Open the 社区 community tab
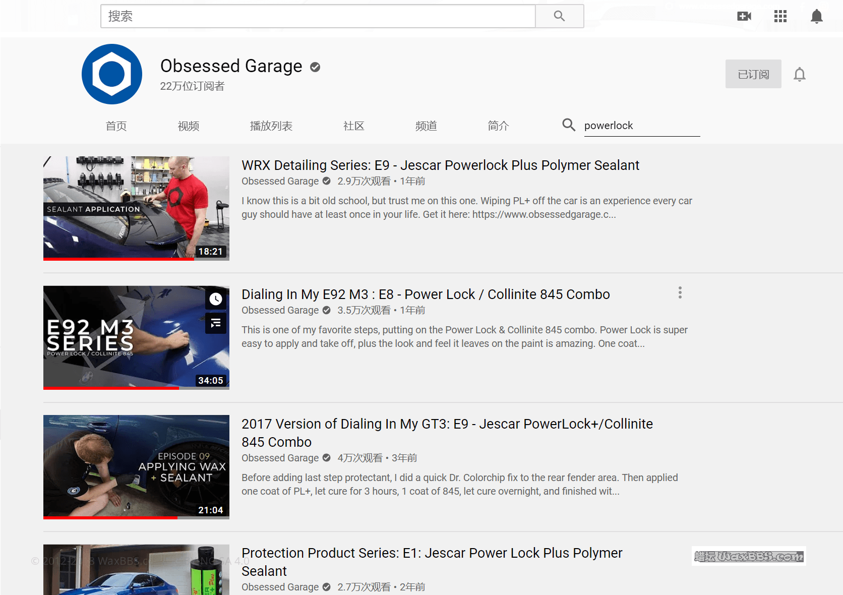This screenshot has width=843, height=595. click(x=353, y=126)
